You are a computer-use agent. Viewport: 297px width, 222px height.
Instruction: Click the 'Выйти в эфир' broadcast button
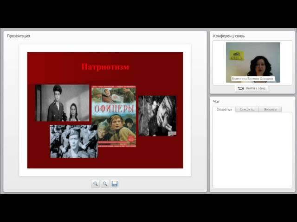(252, 88)
